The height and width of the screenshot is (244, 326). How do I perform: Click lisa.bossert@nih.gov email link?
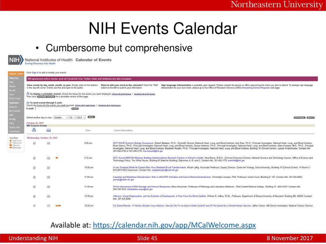click(153, 151)
